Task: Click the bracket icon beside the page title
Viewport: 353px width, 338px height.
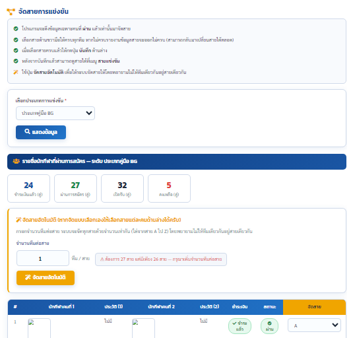Action: pos(11,11)
